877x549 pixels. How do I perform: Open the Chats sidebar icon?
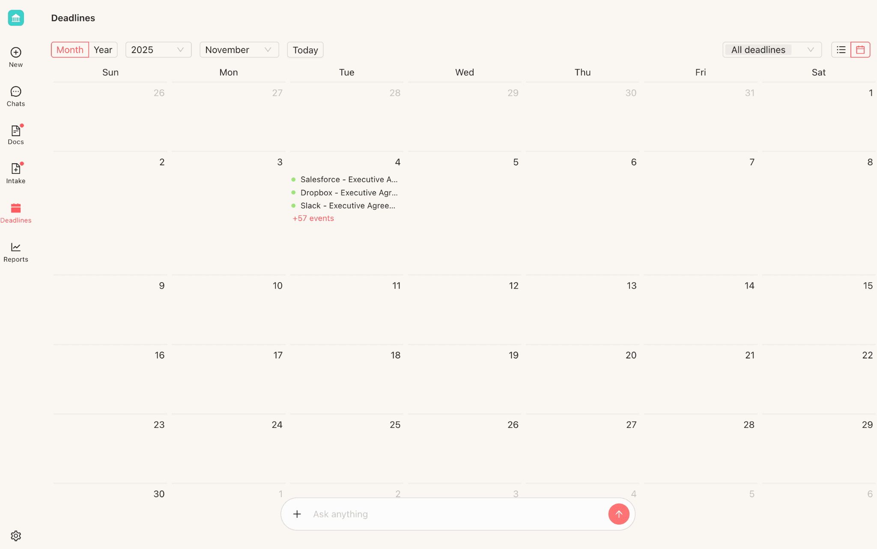pyautogui.click(x=16, y=92)
